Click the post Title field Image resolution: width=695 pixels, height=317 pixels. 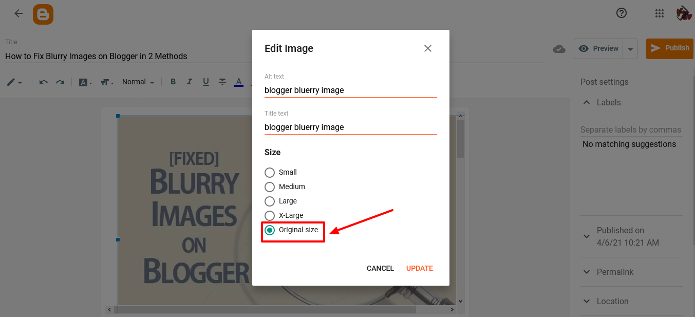coord(275,56)
